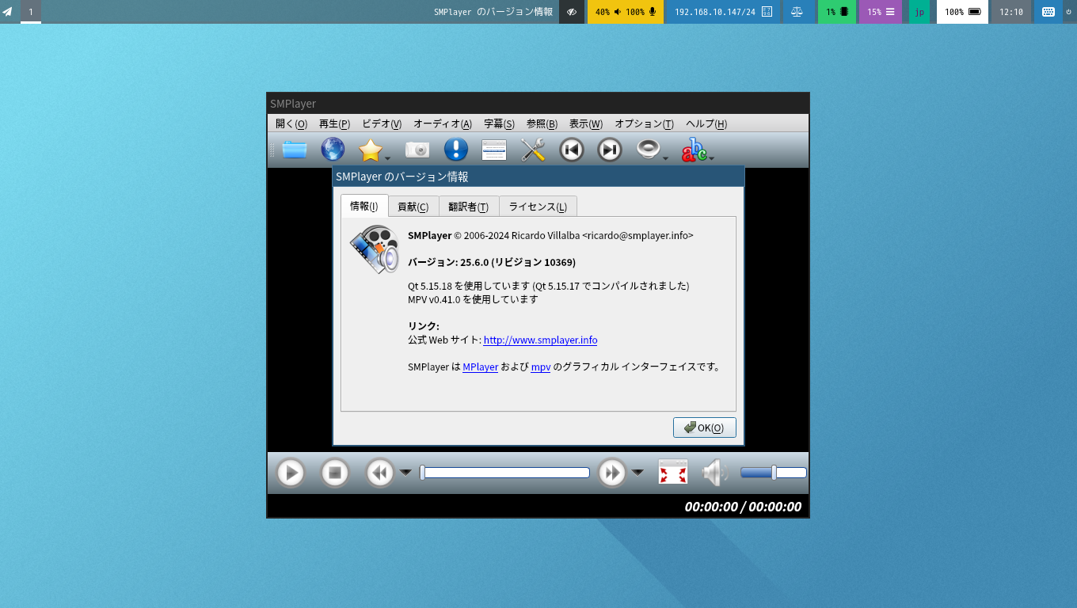Viewport: 1077px width, 608px height.
Task: Open the 再生(P) menu
Action: pyautogui.click(x=334, y=123)
